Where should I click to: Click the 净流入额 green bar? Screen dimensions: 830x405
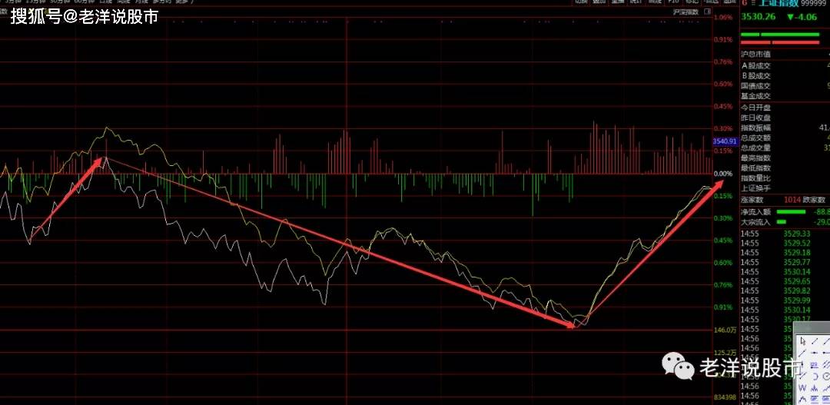pos(792,211)
